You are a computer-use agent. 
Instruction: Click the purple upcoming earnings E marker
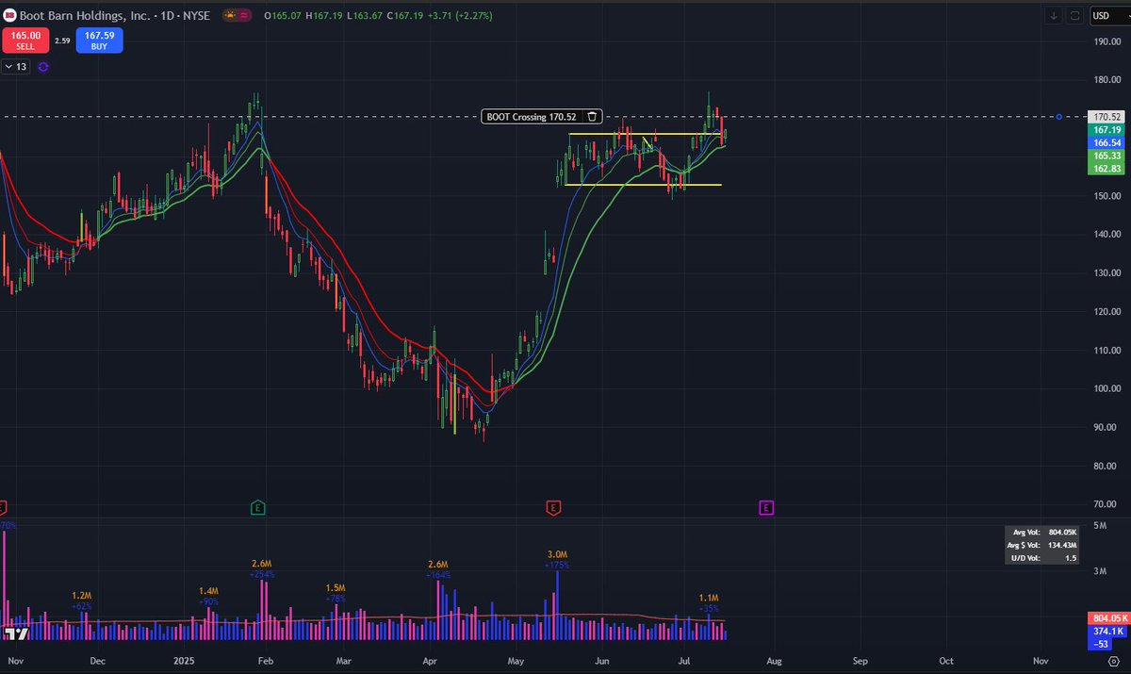pyautogui.click(x=766, y=508)
